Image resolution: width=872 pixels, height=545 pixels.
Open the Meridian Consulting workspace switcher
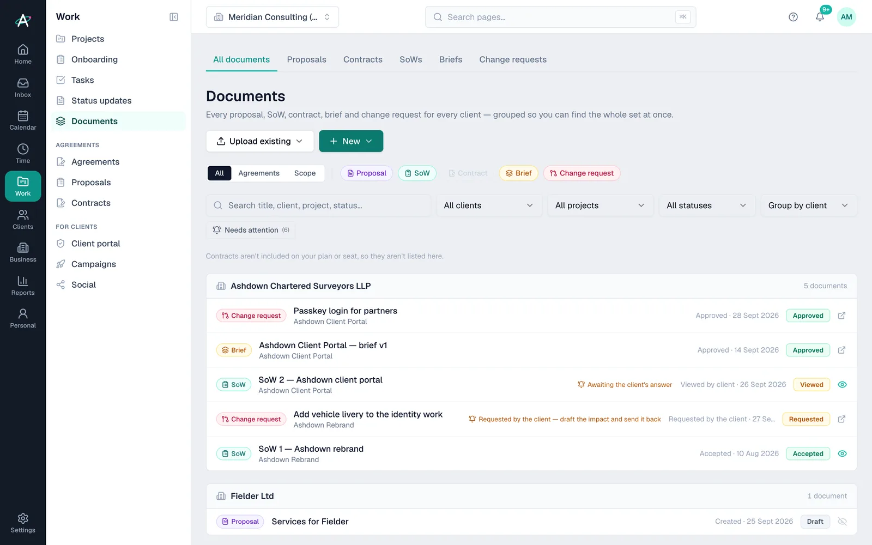tap(272, 17)
